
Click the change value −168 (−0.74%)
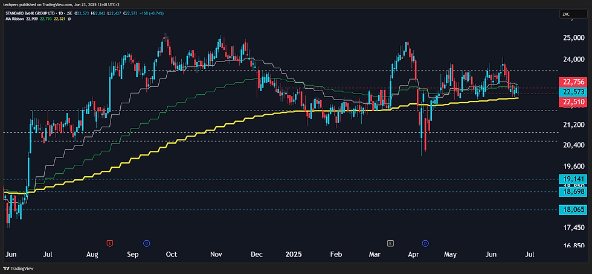point(152,13)
